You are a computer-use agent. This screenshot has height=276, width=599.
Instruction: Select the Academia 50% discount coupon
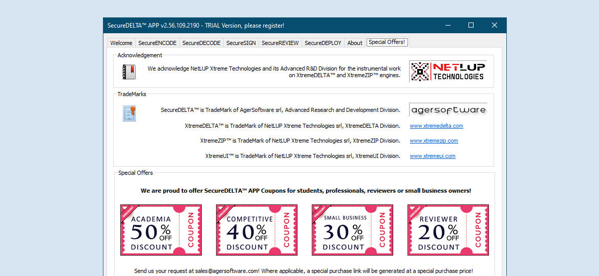pos(161,230)
